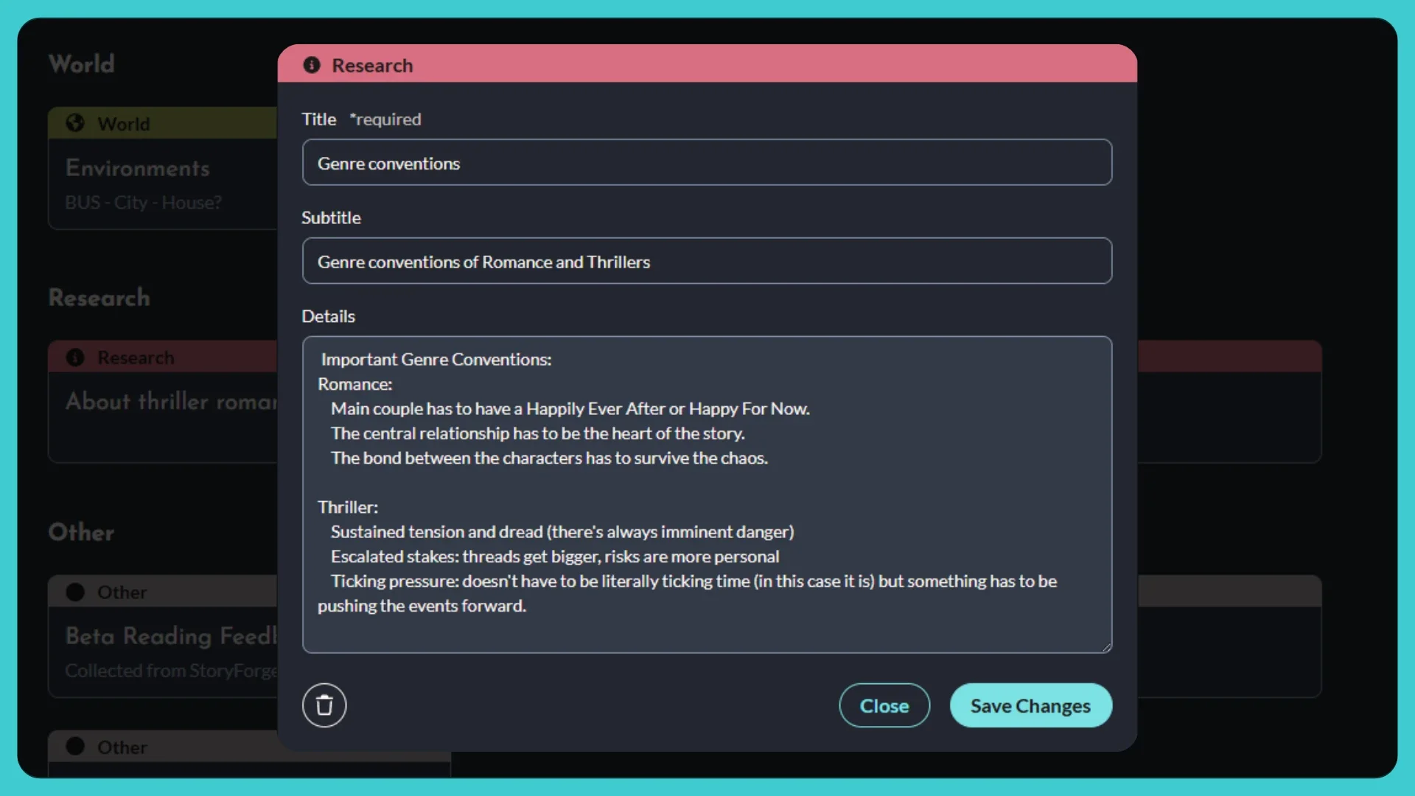The width and height of the screenshot is (1415, 796).
Task: Click into the Subtitle input field
Action: (x=706, y=261)
